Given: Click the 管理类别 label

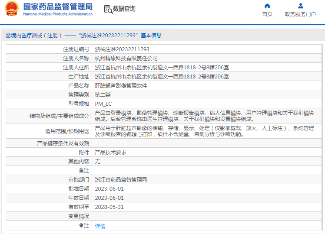Looking at the screenshot, I should pos(79,94).
